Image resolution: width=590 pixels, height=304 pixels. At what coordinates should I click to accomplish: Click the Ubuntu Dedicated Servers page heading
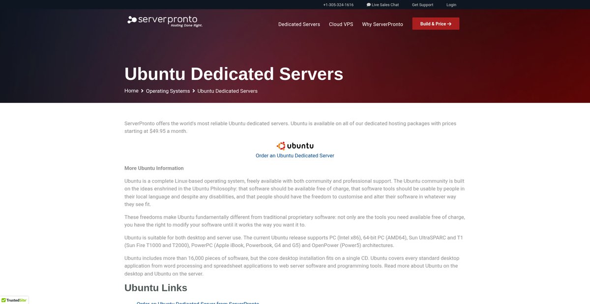[234, 74]
